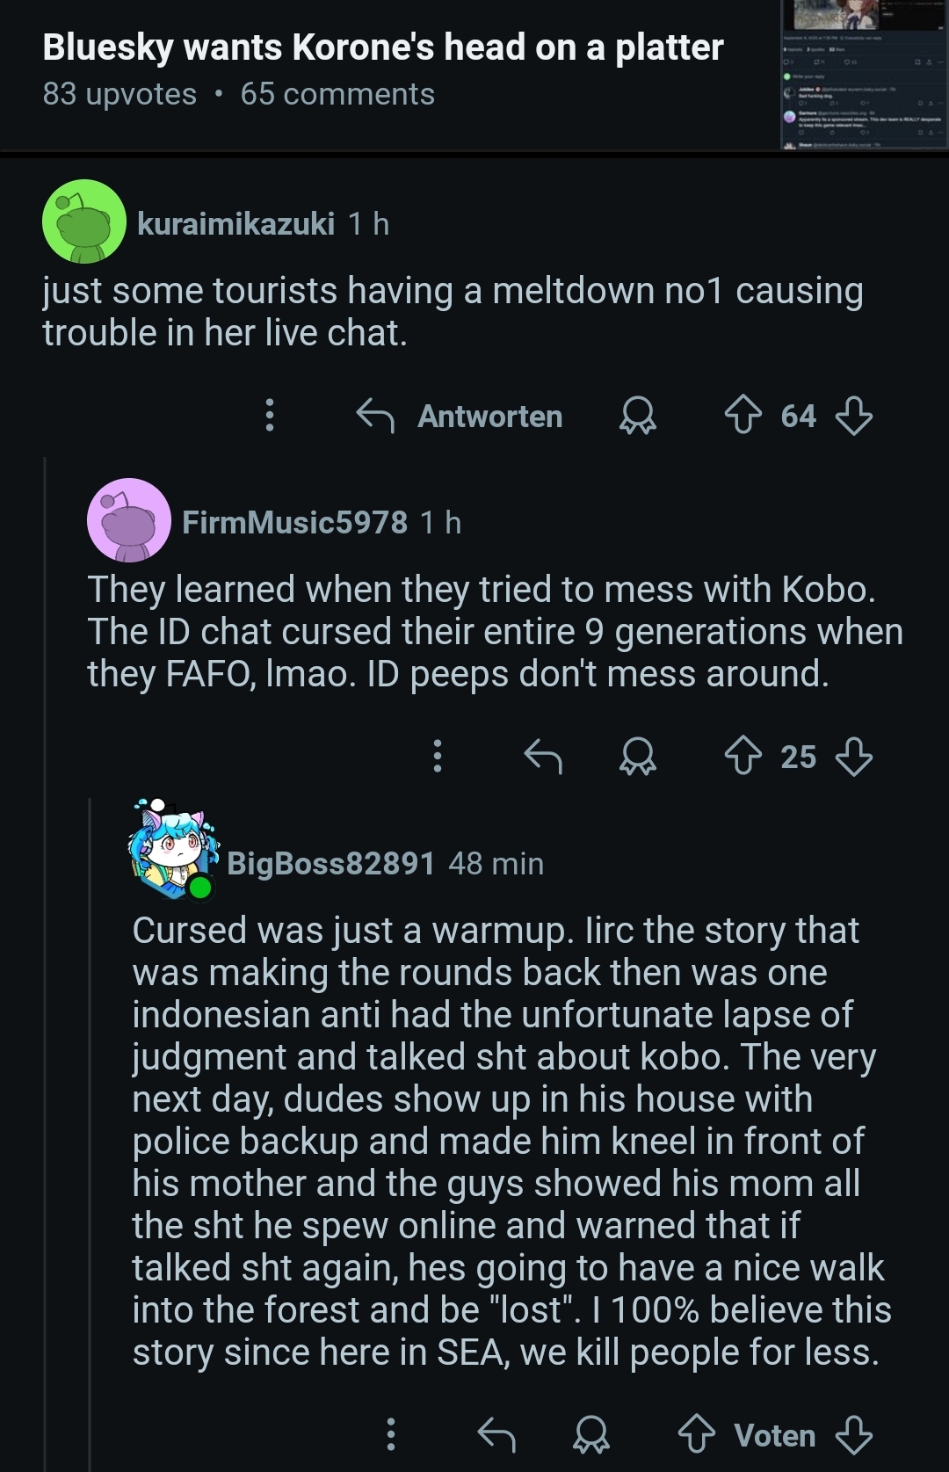
Task: Open three-dot menu on kuraimikazuki's comment
Action: pyautogui.click(x=270, y=416)
